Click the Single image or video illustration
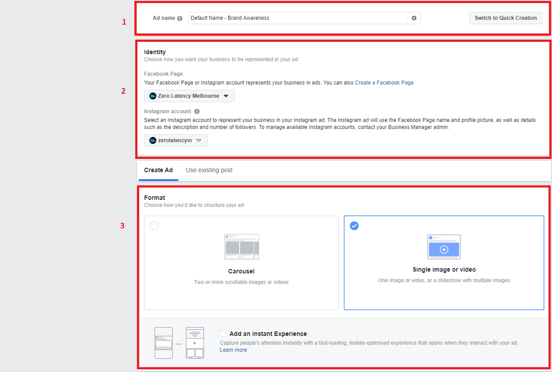Screen dimensions: 552x372 [x=444, y=247]
